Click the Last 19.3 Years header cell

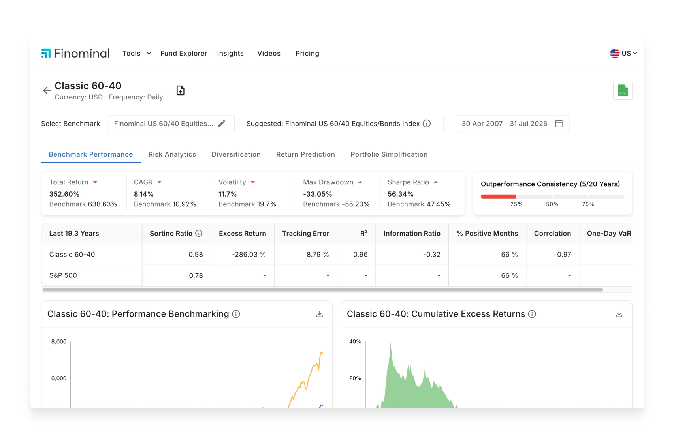[92, 233]
